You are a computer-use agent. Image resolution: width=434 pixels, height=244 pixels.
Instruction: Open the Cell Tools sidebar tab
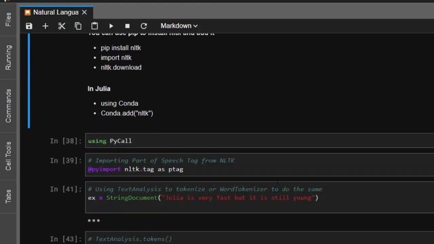8,156
